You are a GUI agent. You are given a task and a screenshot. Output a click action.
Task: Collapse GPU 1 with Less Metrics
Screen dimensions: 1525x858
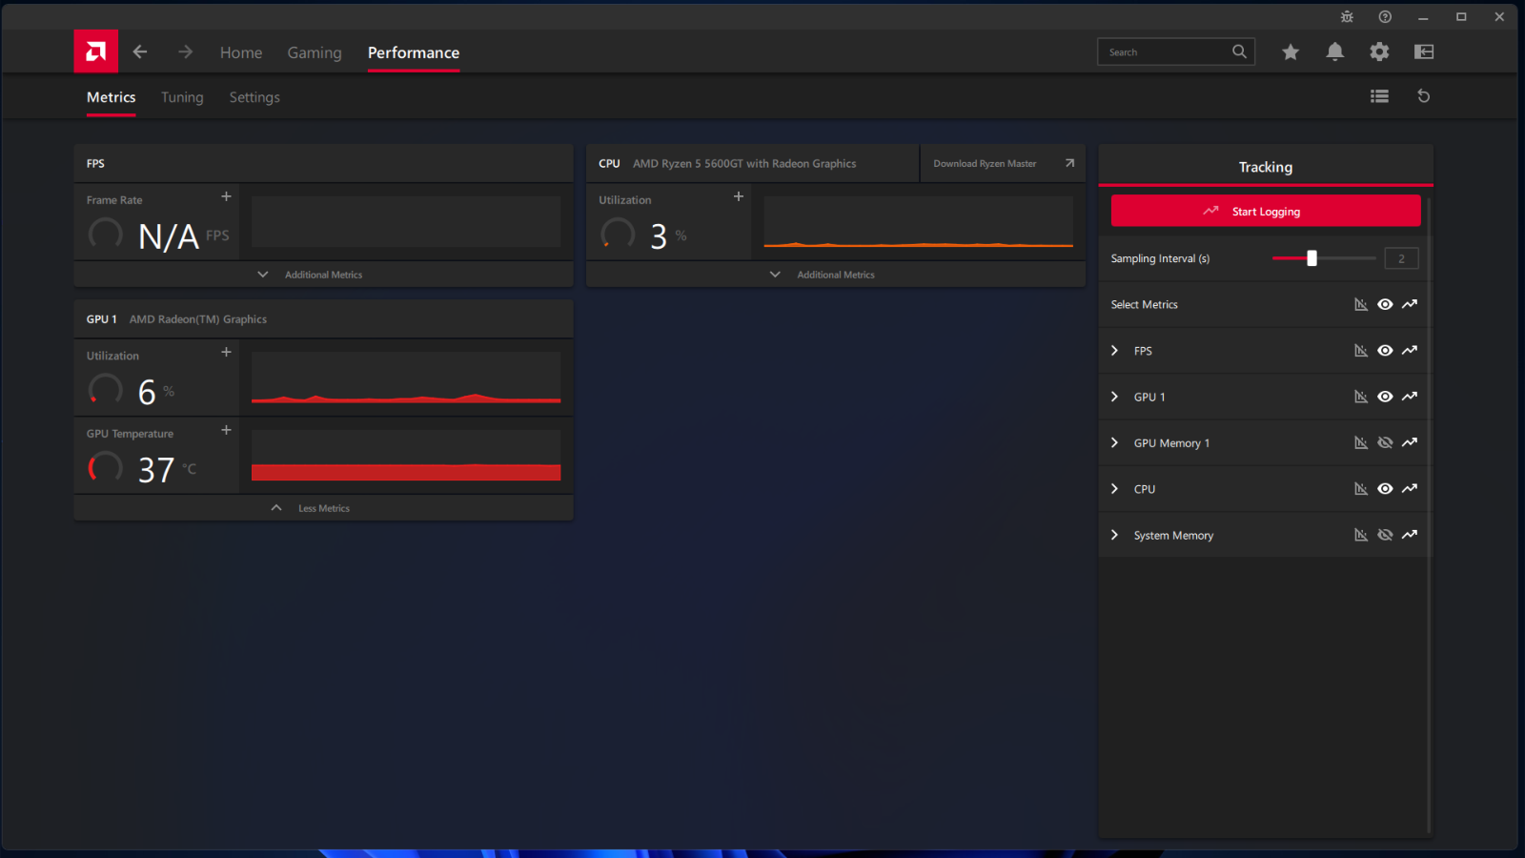323,508
